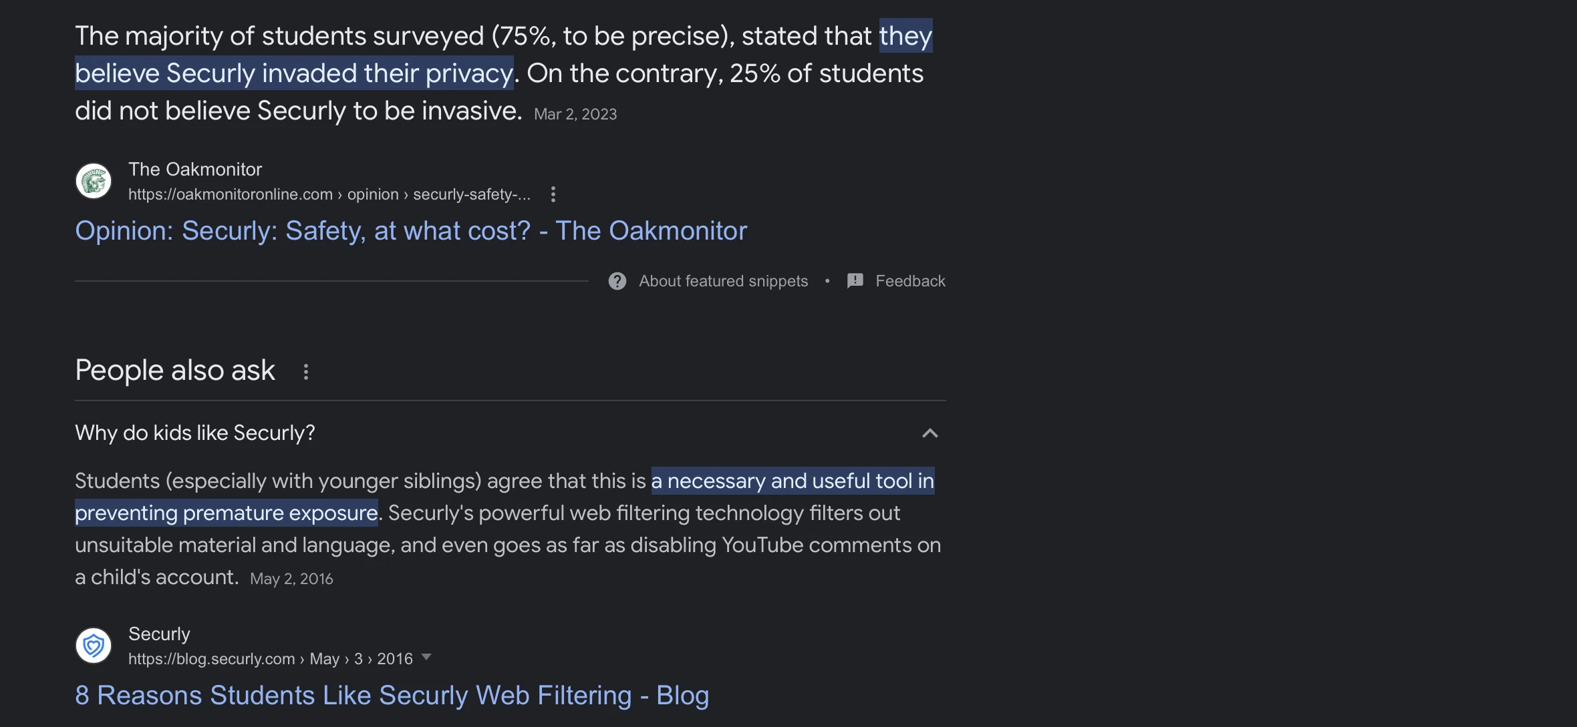The height and width of the screenshot is (727, 1577).
Task: Collapse answer using the chevron-up arrow
Action: 929,433
